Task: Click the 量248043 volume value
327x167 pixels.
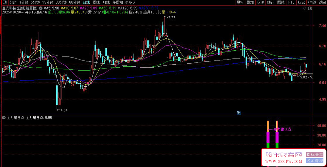Action: coord(79,12)
